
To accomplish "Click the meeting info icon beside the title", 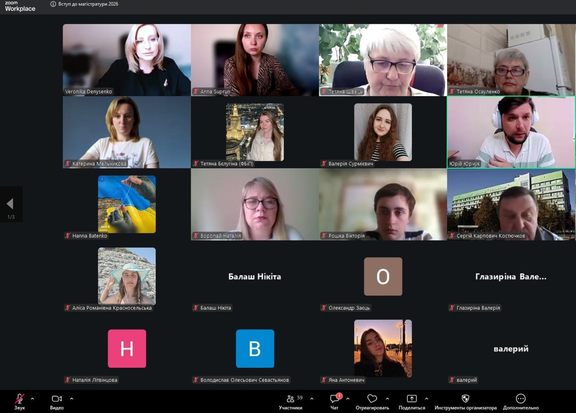I will click(x=53, y=4).
